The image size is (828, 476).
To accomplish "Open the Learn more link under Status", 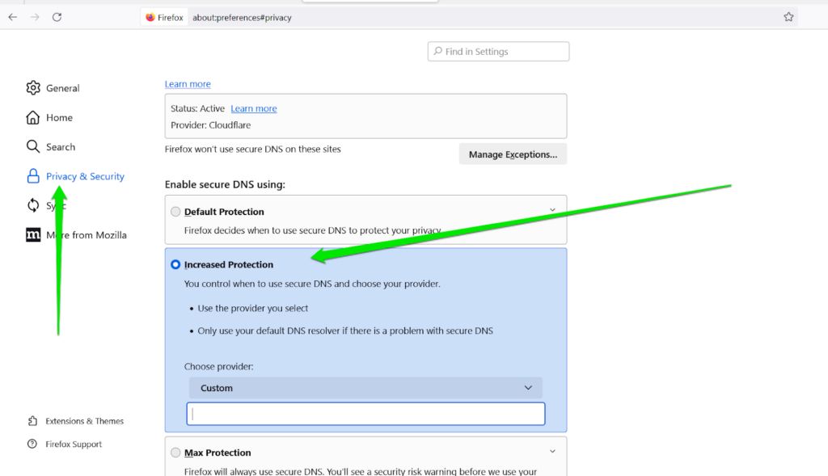I will (x=253, y=108).
